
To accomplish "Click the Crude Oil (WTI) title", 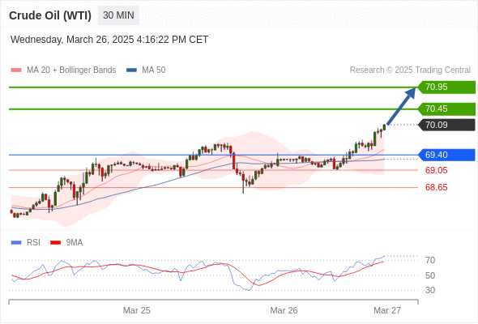I will [50, 15].
